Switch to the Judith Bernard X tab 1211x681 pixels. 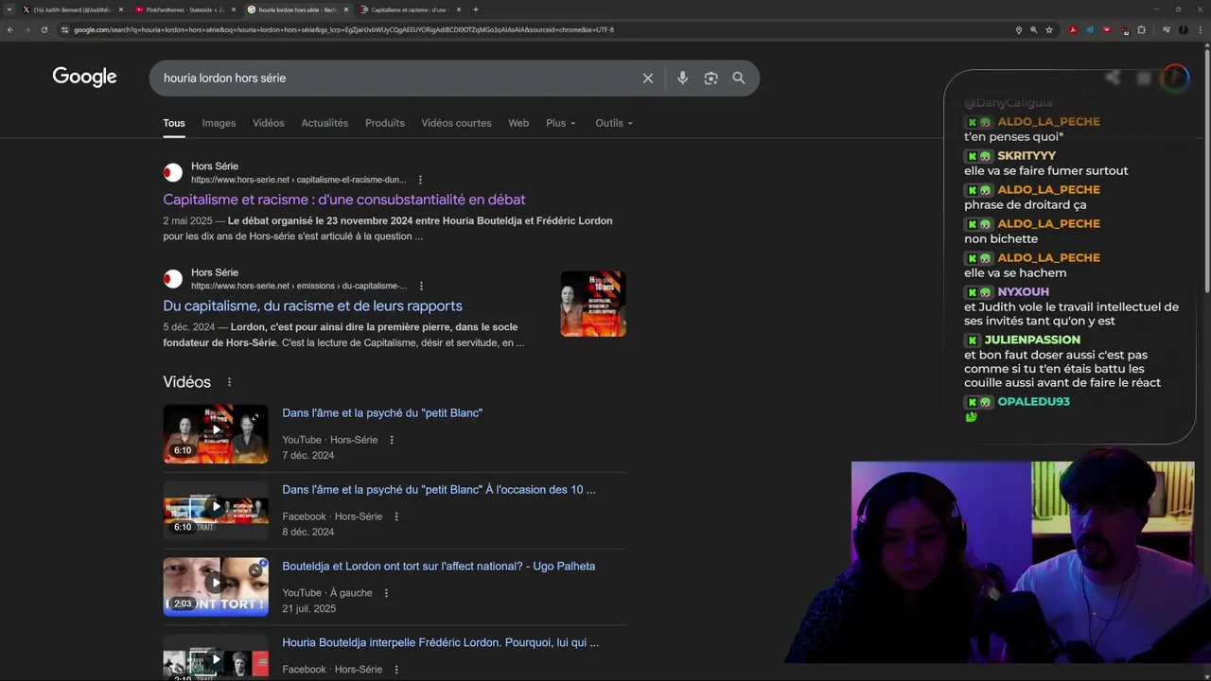point(73,9)
